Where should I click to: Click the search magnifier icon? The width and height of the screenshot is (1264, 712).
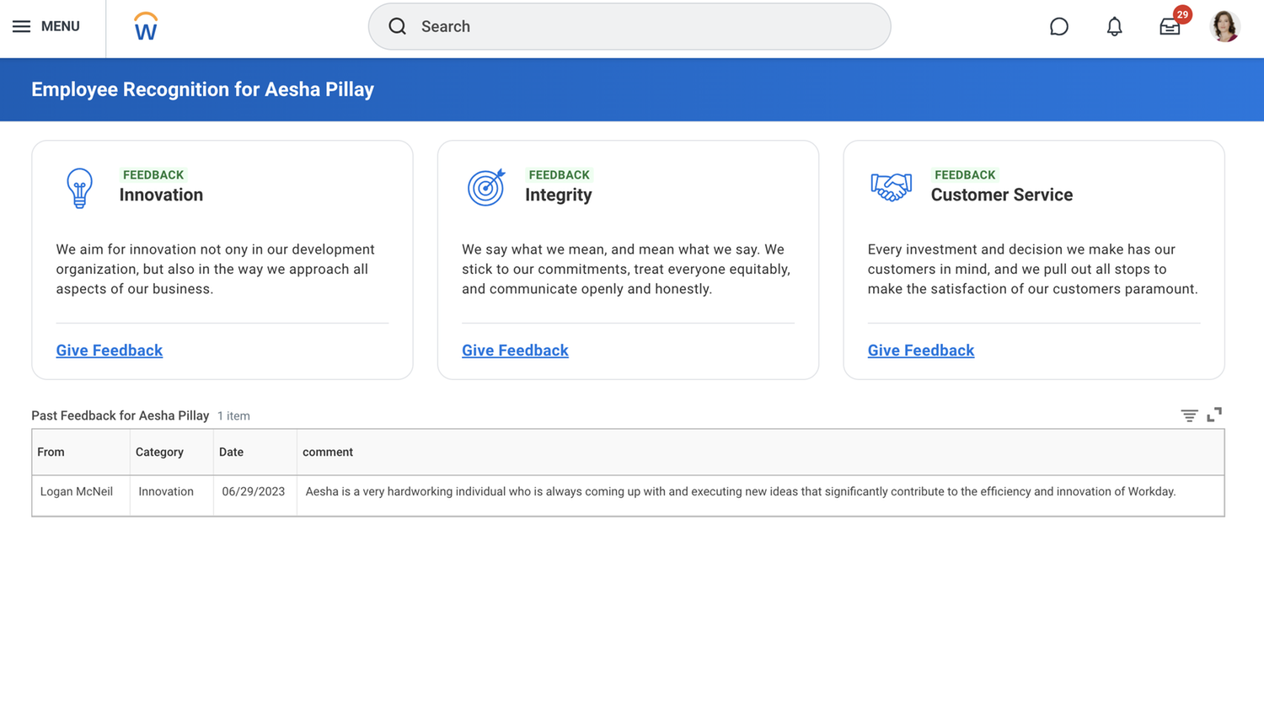396,26
